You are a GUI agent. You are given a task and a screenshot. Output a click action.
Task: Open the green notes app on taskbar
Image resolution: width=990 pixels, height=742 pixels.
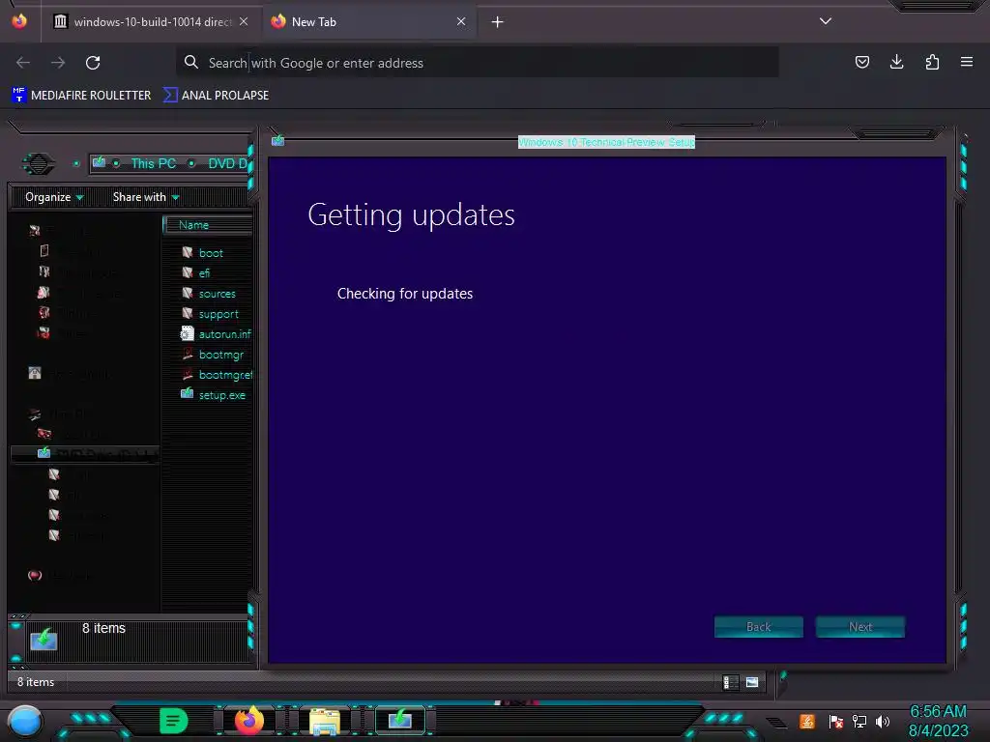tap(173, 721)
